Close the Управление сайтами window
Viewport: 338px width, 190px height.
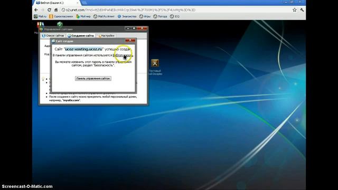[142, 28]
